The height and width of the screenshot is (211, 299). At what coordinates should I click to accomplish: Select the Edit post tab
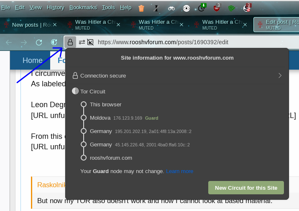[276, 25]
